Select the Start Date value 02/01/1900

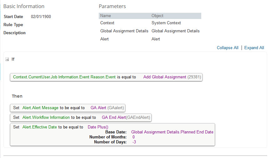point(41,16)
